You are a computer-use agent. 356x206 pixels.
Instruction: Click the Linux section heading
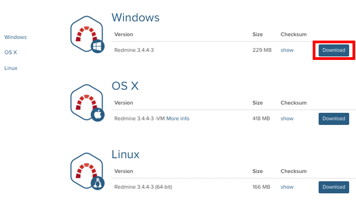(125, 155)
